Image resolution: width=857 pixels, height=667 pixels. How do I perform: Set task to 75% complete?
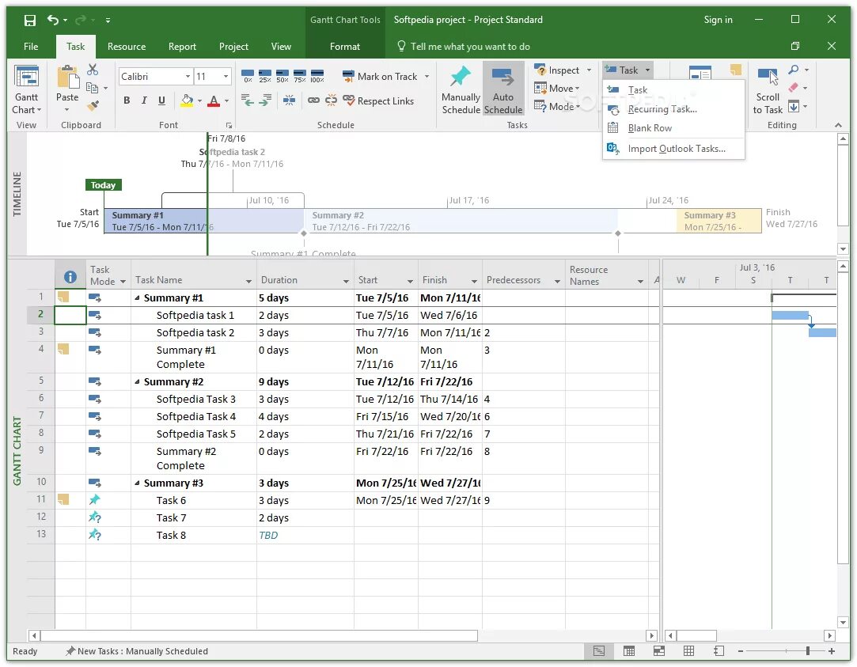pos(299,76)
